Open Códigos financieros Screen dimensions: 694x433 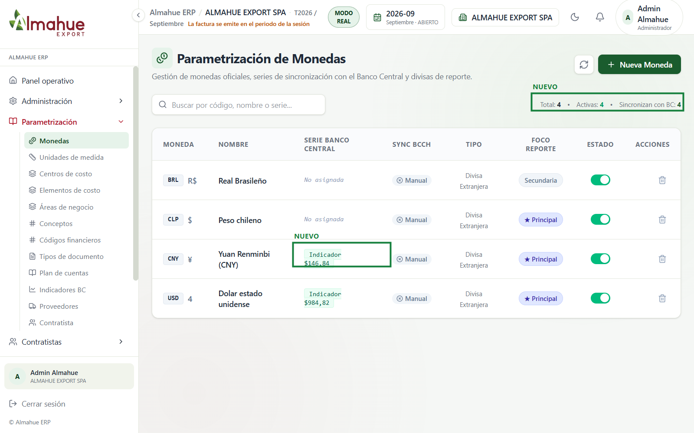(76, 240)
